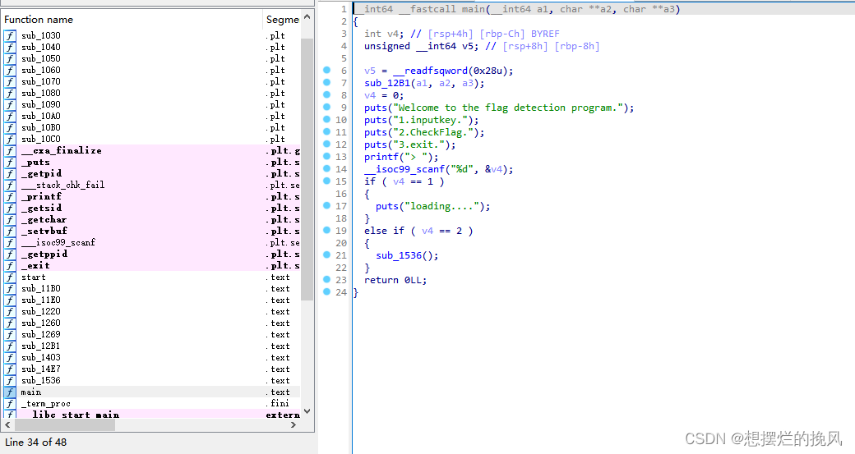Click the "loading...." string literal
Viewport: 855px width, 454px height.
pyautogui.click(x=441, y=206)
